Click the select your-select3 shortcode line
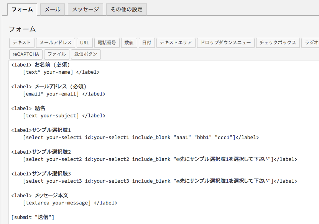 [x=160, y=181]
